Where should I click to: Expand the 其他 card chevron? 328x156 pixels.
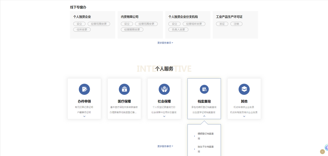pos(244,116)
